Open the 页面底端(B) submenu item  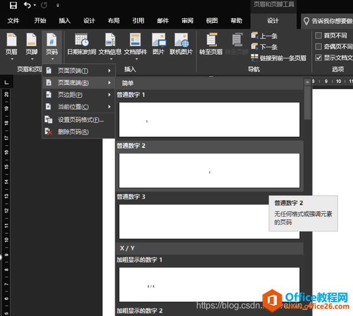pyautogui.click(x=78, y=83)
